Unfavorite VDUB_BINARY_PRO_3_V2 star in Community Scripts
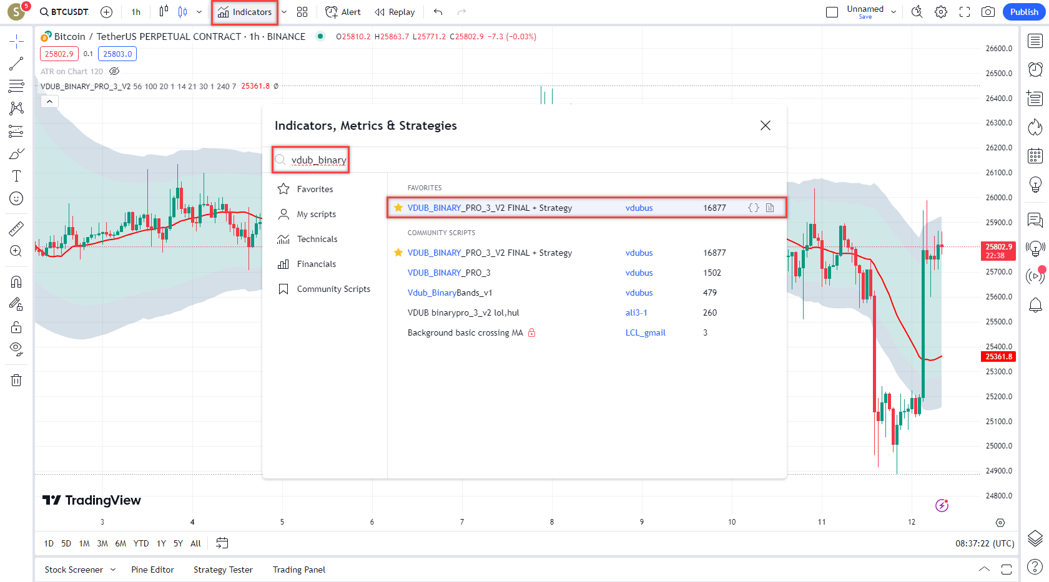The height and width of the screenshot is (582, 1049). click(398, 253)
